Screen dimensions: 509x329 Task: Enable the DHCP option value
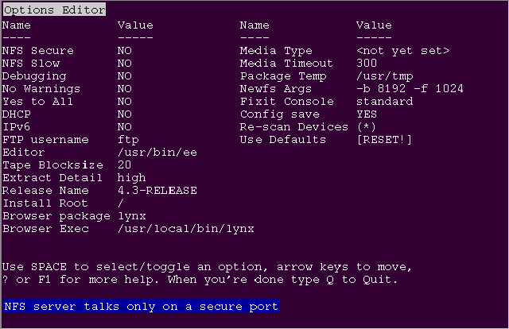124,114
